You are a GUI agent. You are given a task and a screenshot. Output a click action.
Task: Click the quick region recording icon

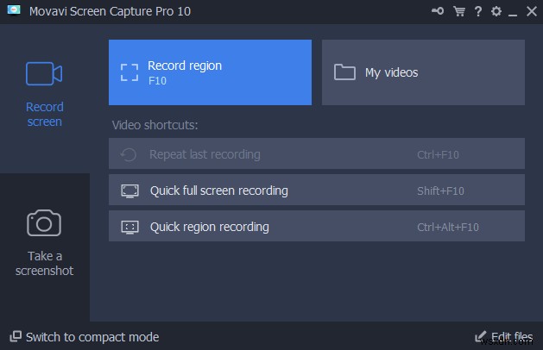click(129, 227)
